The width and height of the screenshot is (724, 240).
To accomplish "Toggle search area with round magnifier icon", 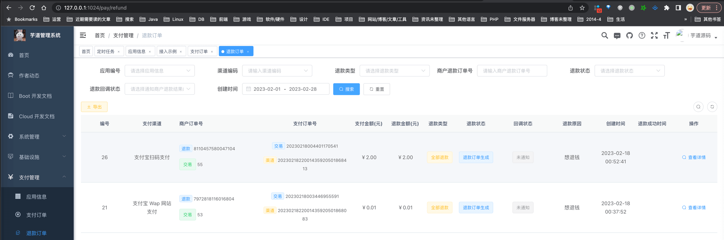I will [698, 107].
